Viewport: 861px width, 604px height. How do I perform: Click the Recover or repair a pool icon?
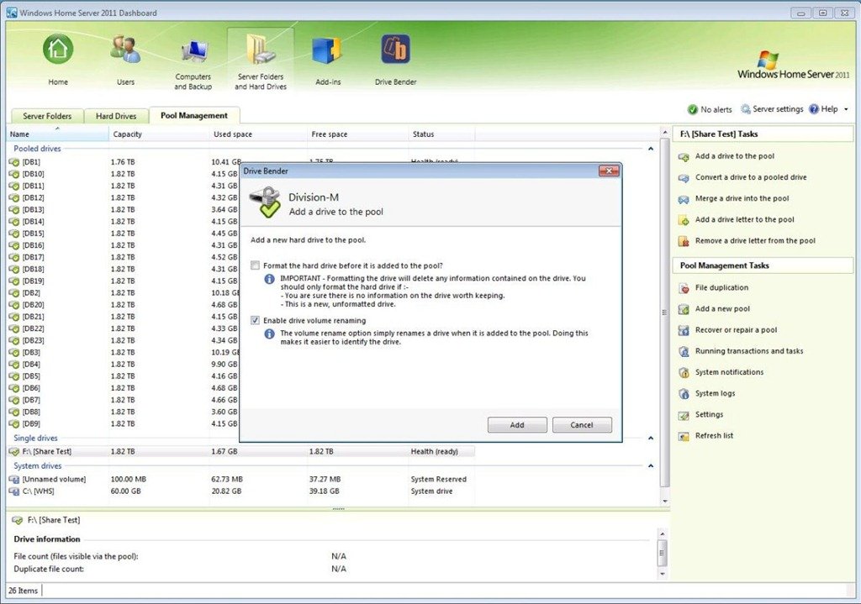pos(684,330)
